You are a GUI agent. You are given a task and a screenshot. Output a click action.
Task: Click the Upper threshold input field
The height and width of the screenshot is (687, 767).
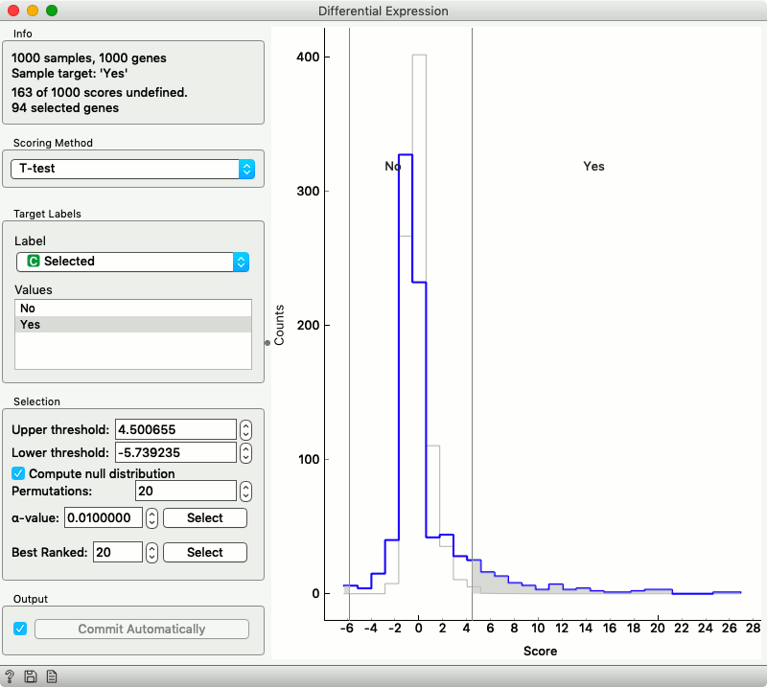coord(176,430)
